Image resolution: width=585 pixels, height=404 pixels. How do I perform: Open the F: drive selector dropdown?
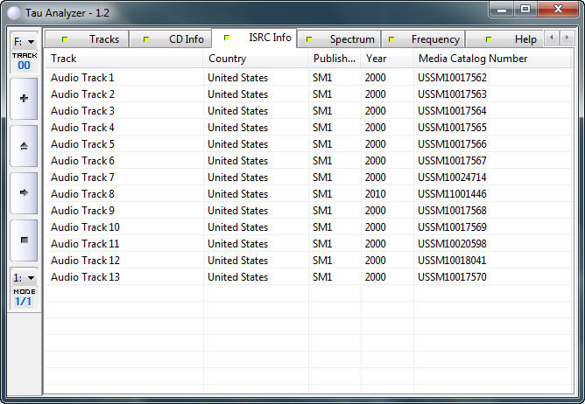click(x=24, y=41)
